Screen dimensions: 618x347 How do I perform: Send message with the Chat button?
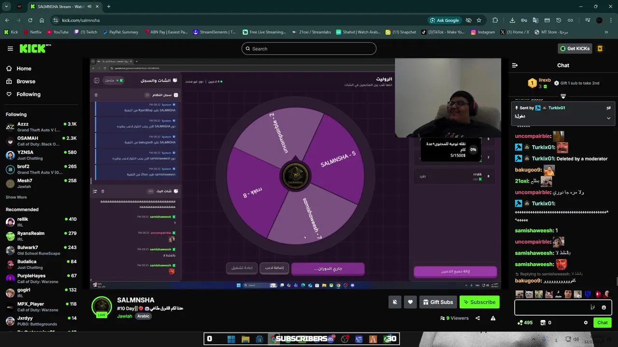tap(603, 323)
